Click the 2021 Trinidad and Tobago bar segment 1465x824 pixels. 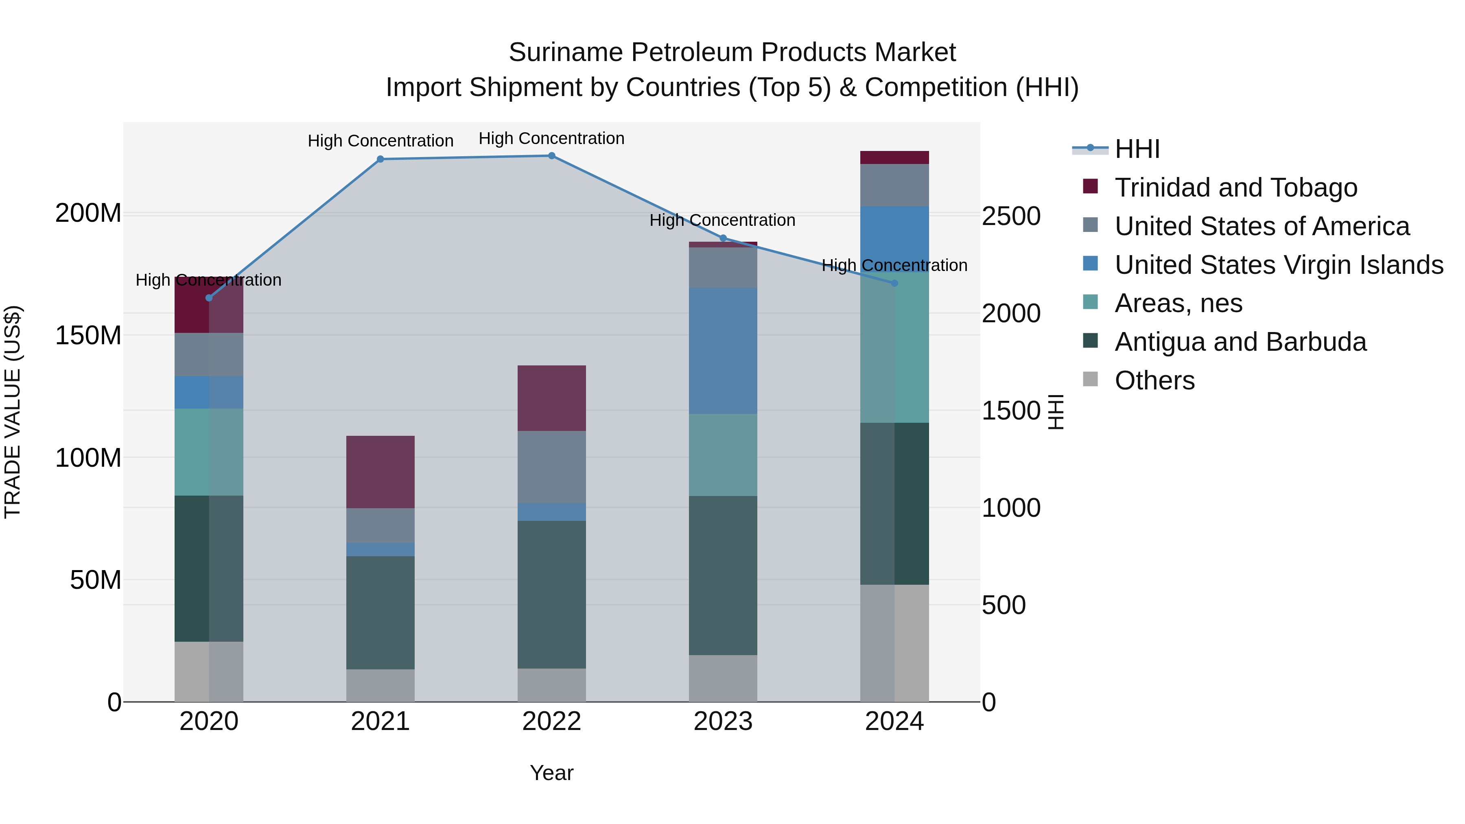tap(380, 472)
